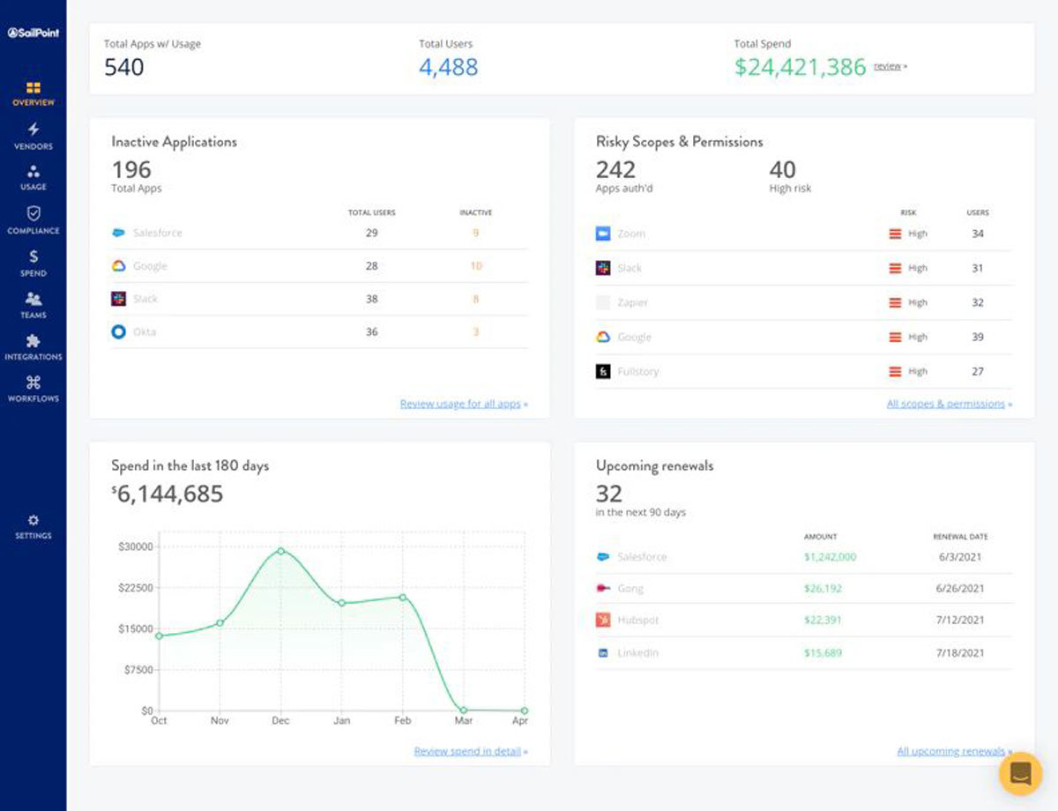Click Gong renewal amount $26,192
The height and width of the screenshot is (811, 1058).
click(x=823, y=588)
